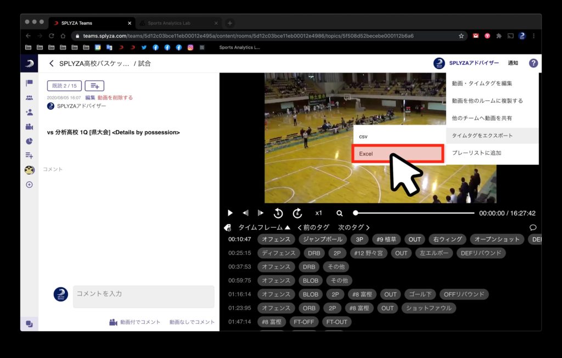Reload the page in the browser toolbar

tap(51, 36)
